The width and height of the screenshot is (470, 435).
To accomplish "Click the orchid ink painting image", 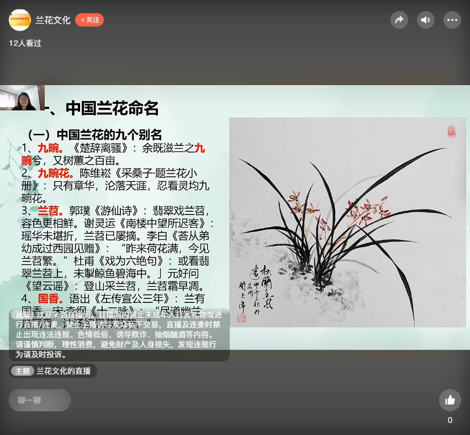I will (x=347, y=222).
